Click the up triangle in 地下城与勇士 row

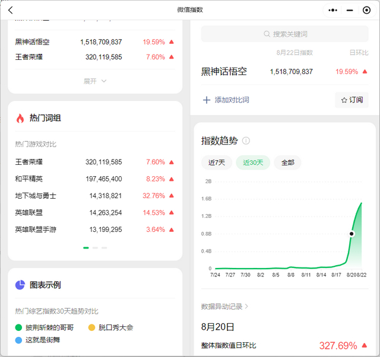click(172, 196)
